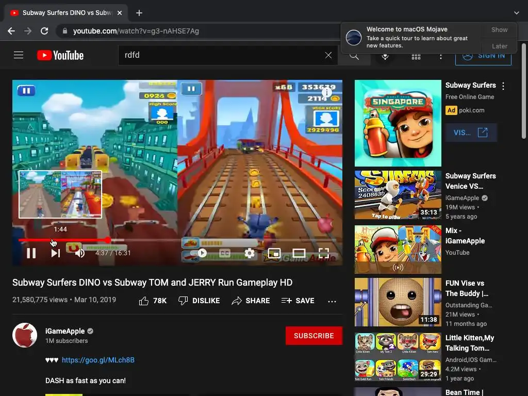Like the video with thumbs up
This screenshot has height=396, width=528.
coord(153,301)
